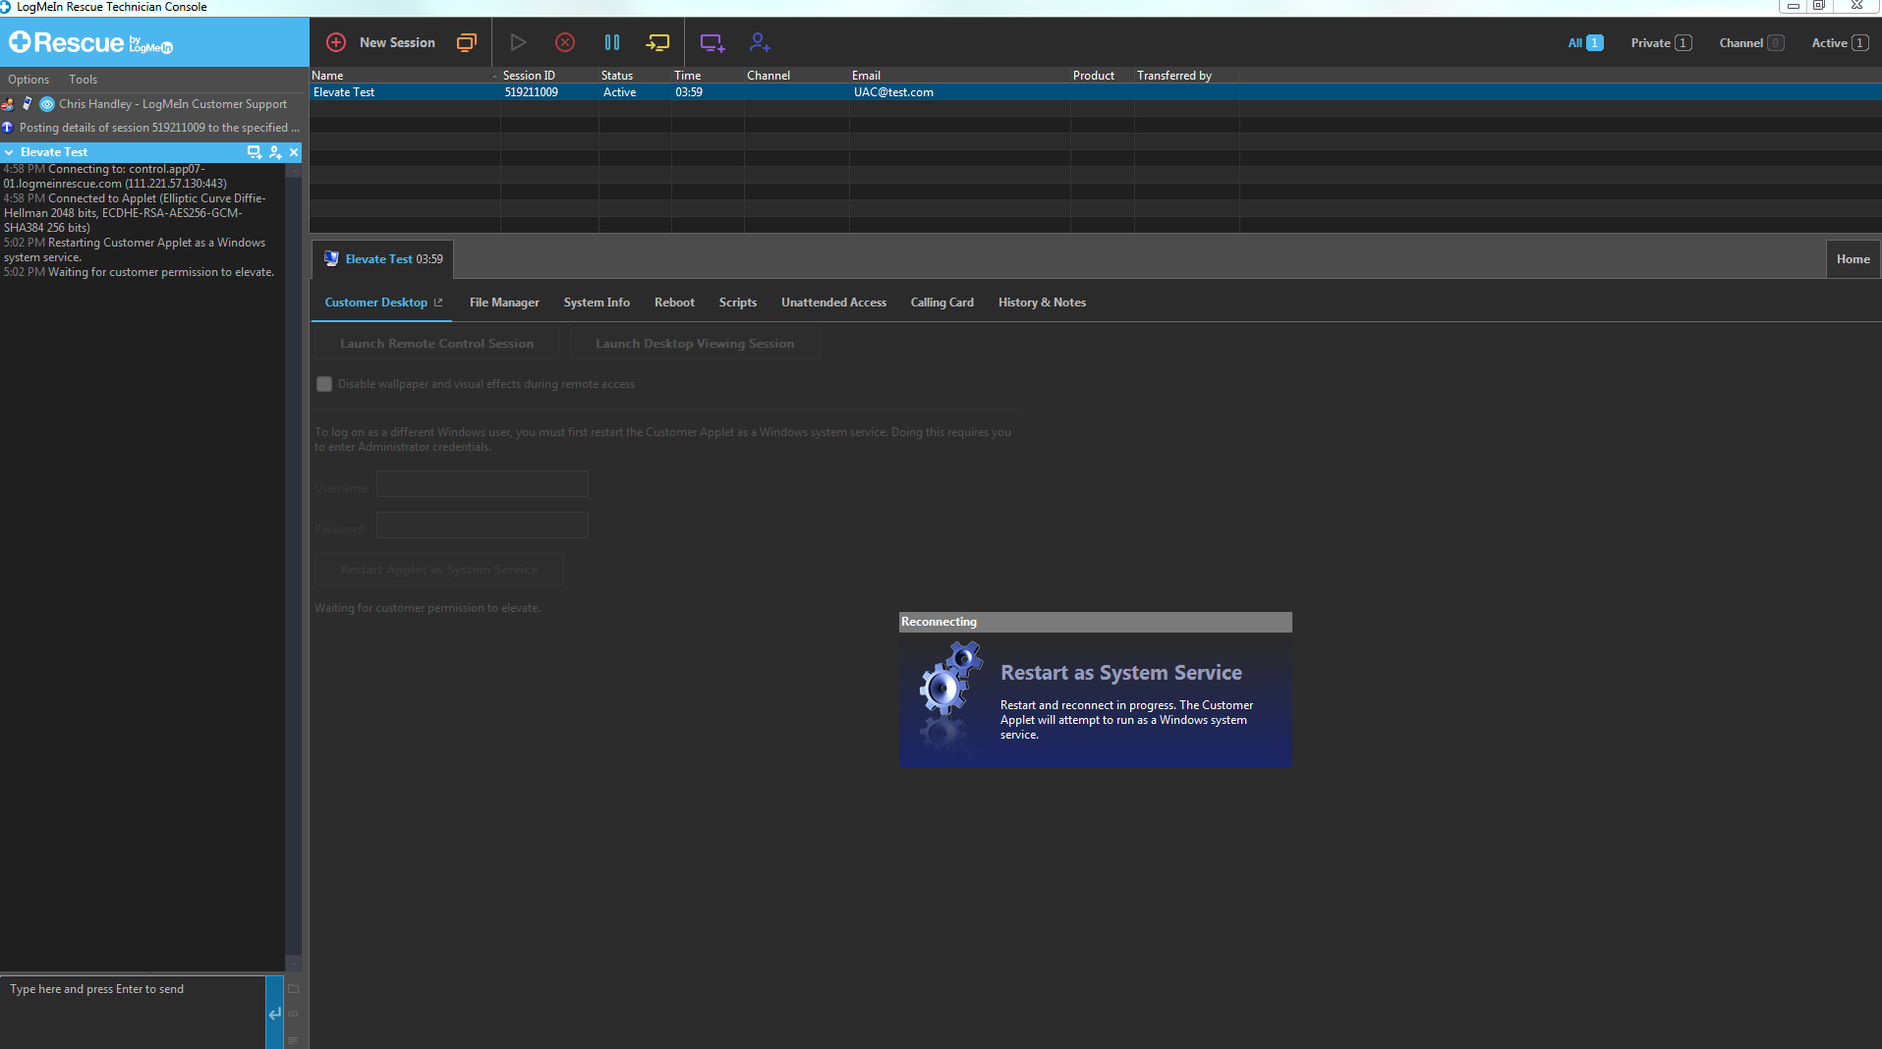The image size is (1882, 1049).
Task: Click the Rescue logo in the header
Action: click(x=90, y=43)
